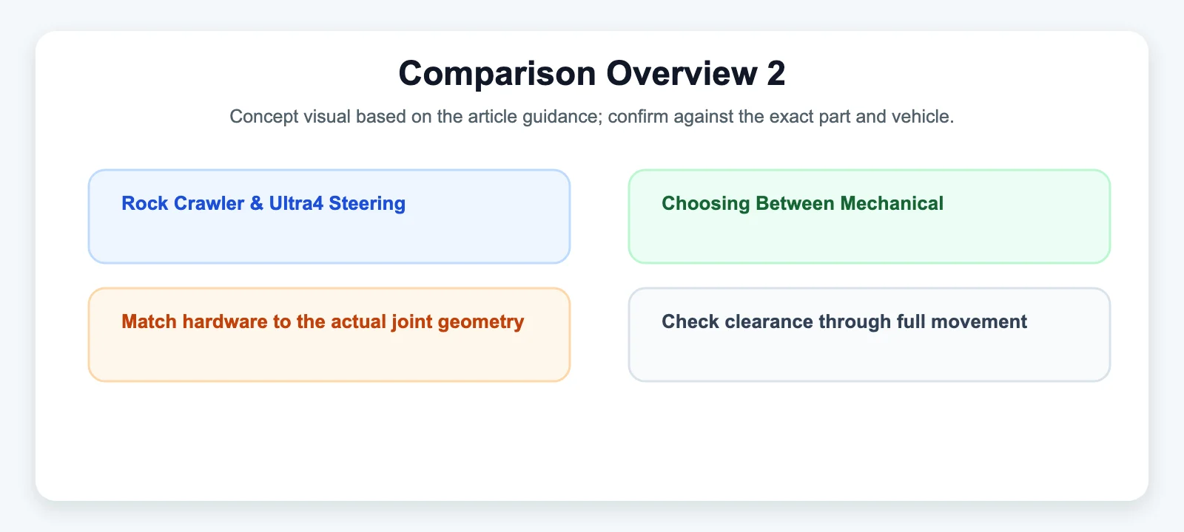Click the Comparison Overview 2 title
The image size is (1184, 532).
pyautogui.click(x=592, y=73)
